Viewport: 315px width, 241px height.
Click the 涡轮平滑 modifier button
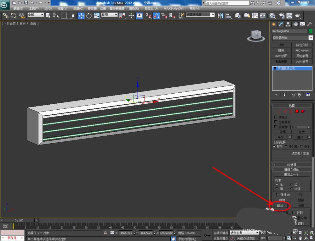(x=302, y=56)
